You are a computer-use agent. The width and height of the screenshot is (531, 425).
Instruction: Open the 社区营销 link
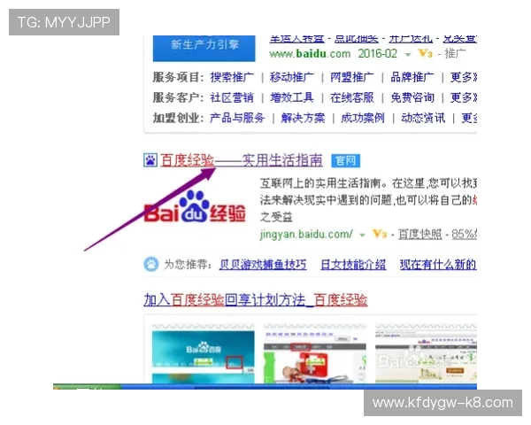(232, 97)
